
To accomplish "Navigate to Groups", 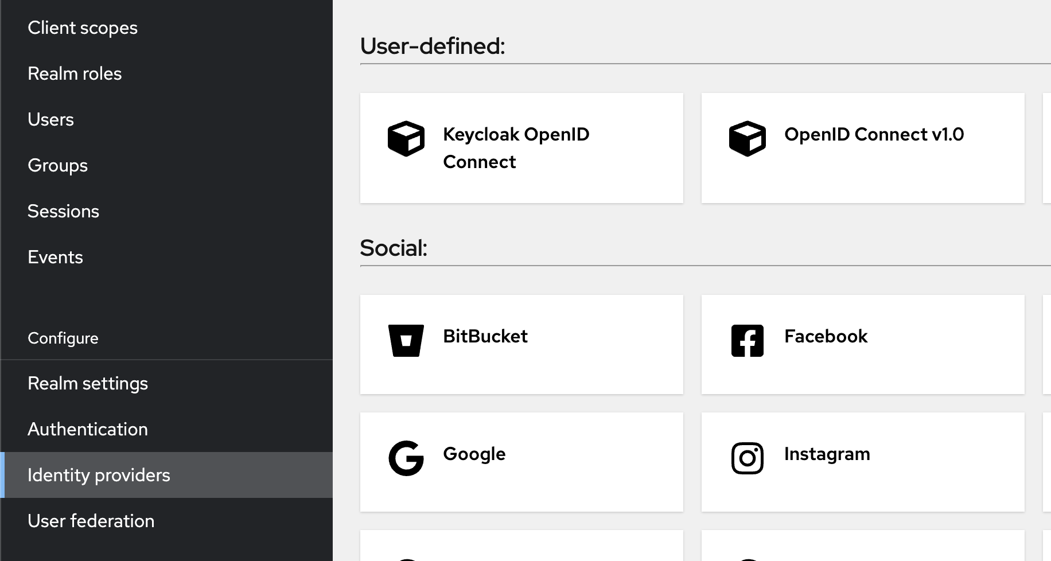I will coord(166,165).
